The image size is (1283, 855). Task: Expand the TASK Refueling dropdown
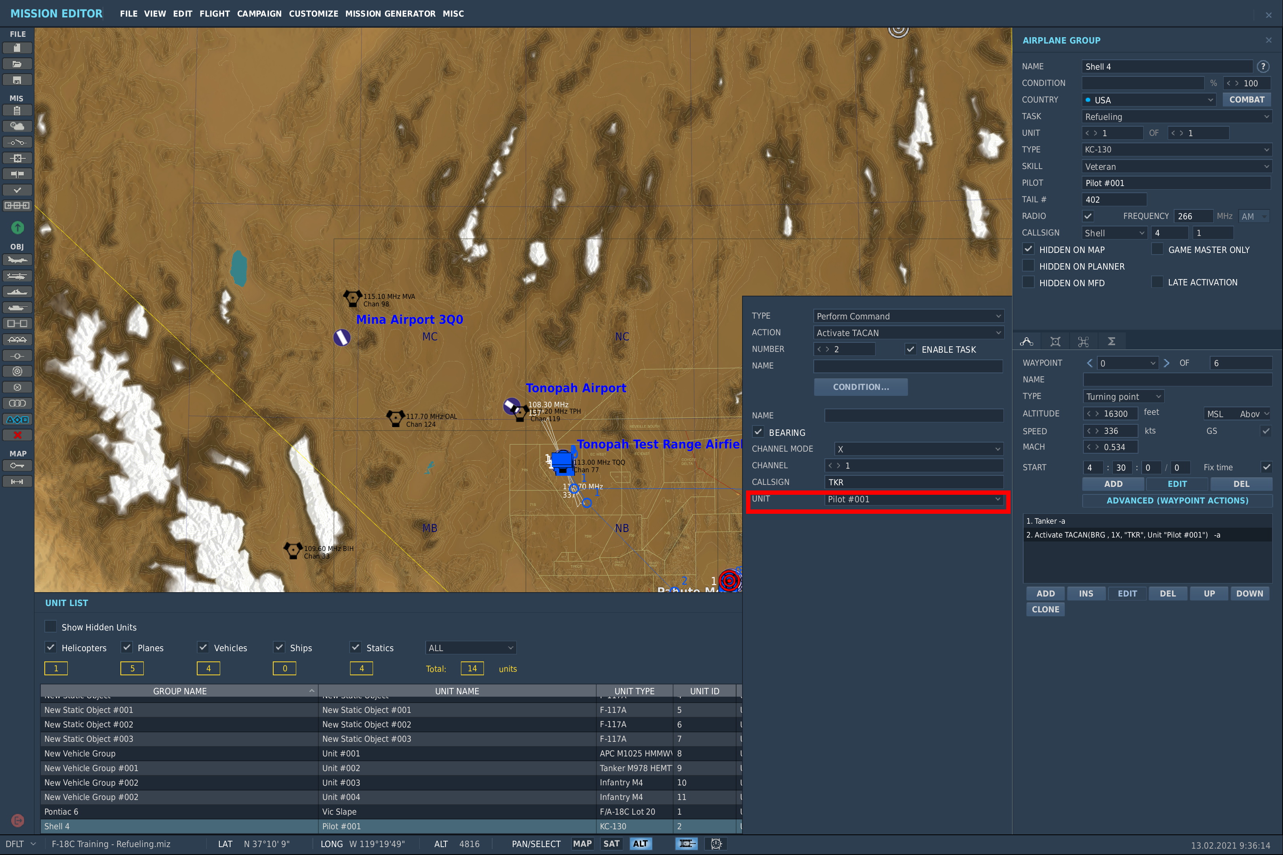[x=1176, y=117]
